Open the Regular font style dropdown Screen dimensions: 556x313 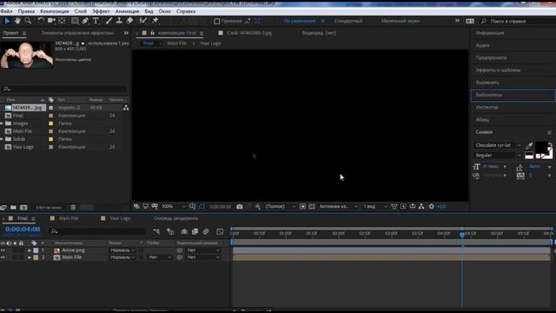point(498,155)
